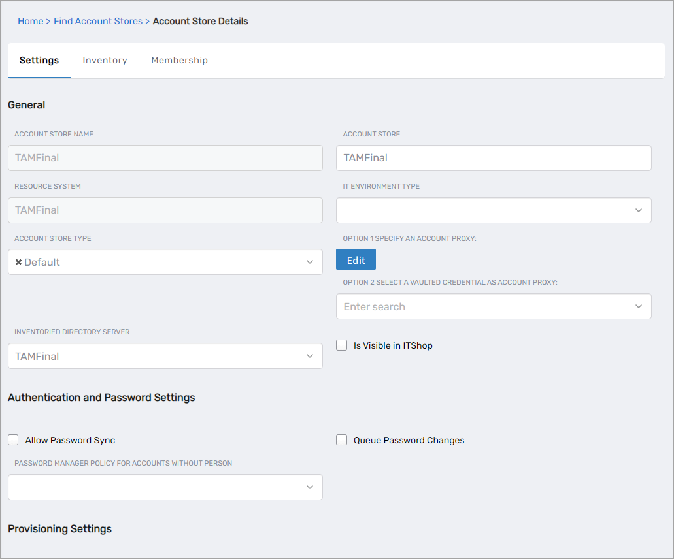Expand the Account Store Type dropdown arrow
This screenshot has width=674, height=559.
click(x=310, y=262)
